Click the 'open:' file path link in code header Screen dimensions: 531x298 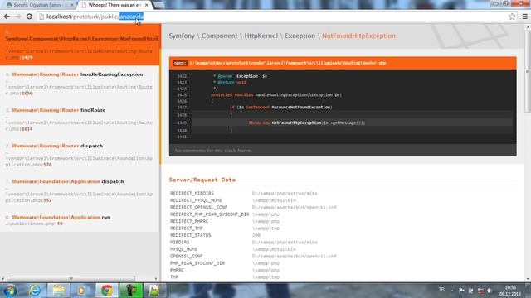click(288, 63)
